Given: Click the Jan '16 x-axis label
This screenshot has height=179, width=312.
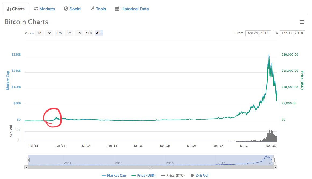Looking at the screenshot, I should coord(165,146).
